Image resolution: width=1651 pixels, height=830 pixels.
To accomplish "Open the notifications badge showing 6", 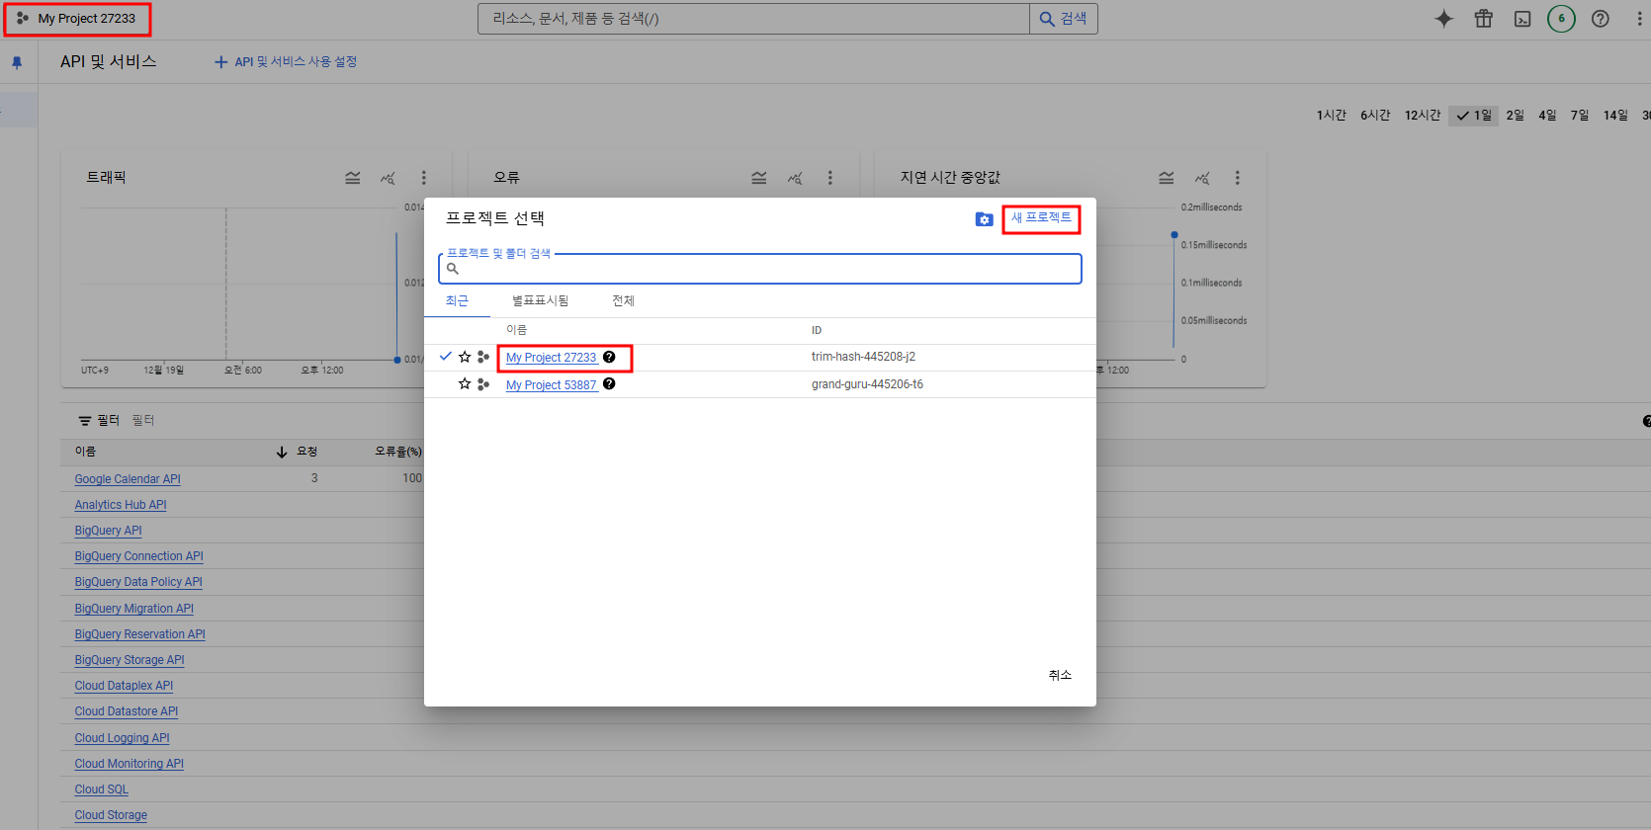I will 1562,19.
